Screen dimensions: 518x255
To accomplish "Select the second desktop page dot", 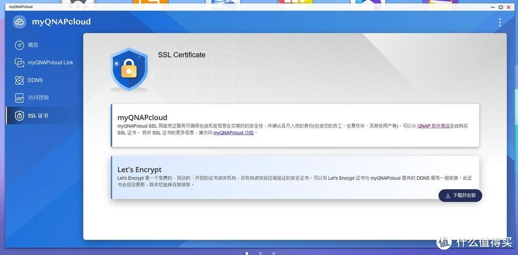I will coord(260,253).
